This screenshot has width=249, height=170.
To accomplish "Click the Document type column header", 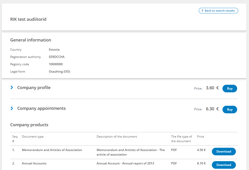I will (33, 137).
